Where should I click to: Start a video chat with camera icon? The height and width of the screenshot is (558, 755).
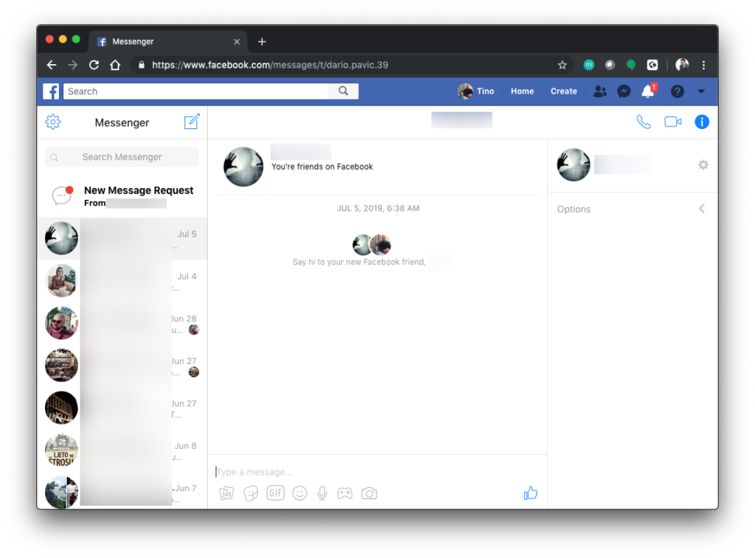[x=672, y=122]
